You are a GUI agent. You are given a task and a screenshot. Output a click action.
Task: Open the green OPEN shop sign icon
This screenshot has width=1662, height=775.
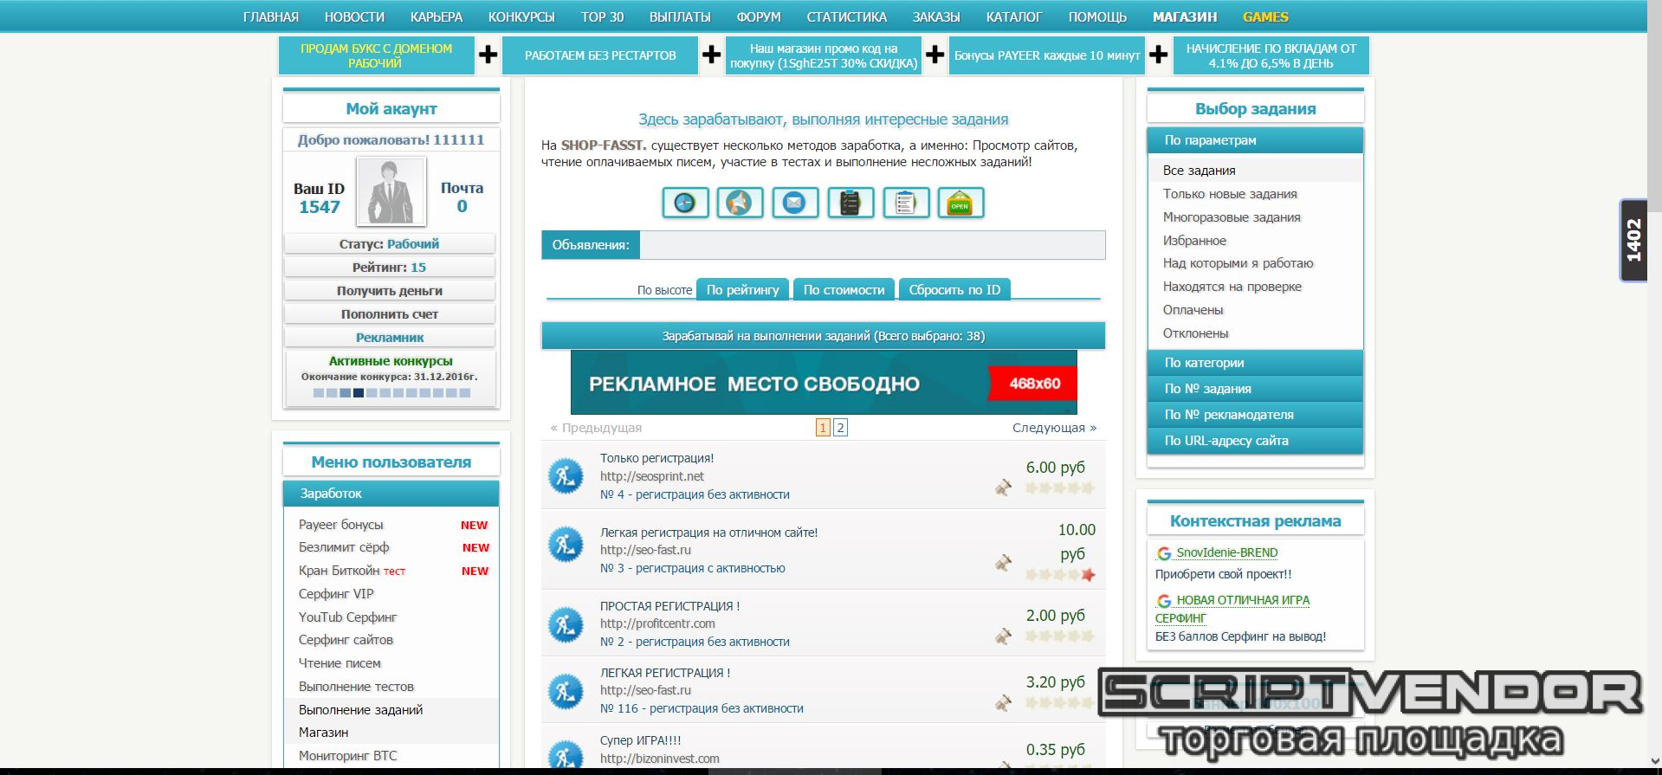click(x=960, y=203)
